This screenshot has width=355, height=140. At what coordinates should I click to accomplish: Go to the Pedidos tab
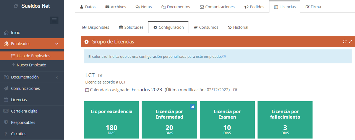click(254, 7)
